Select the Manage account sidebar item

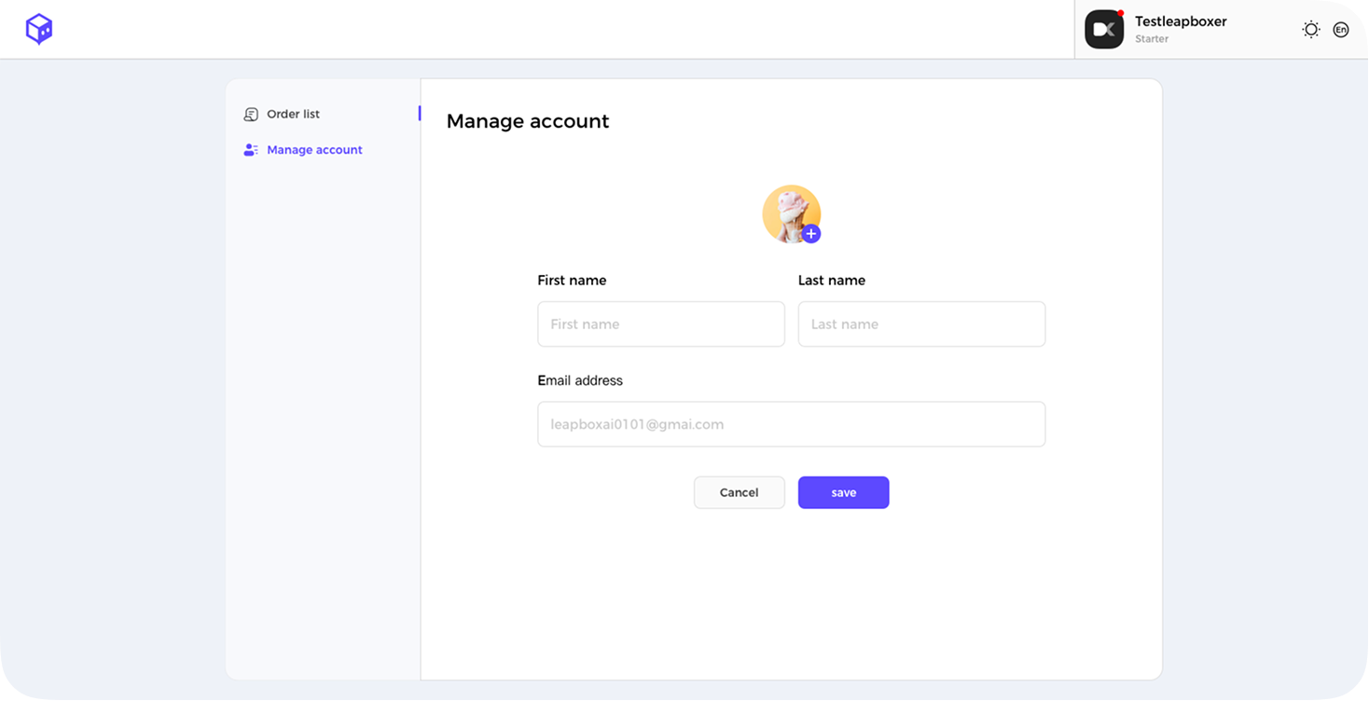click(314, 149)
